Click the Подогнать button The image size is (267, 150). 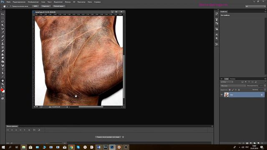pyautogui.click(x=46, y=6)
